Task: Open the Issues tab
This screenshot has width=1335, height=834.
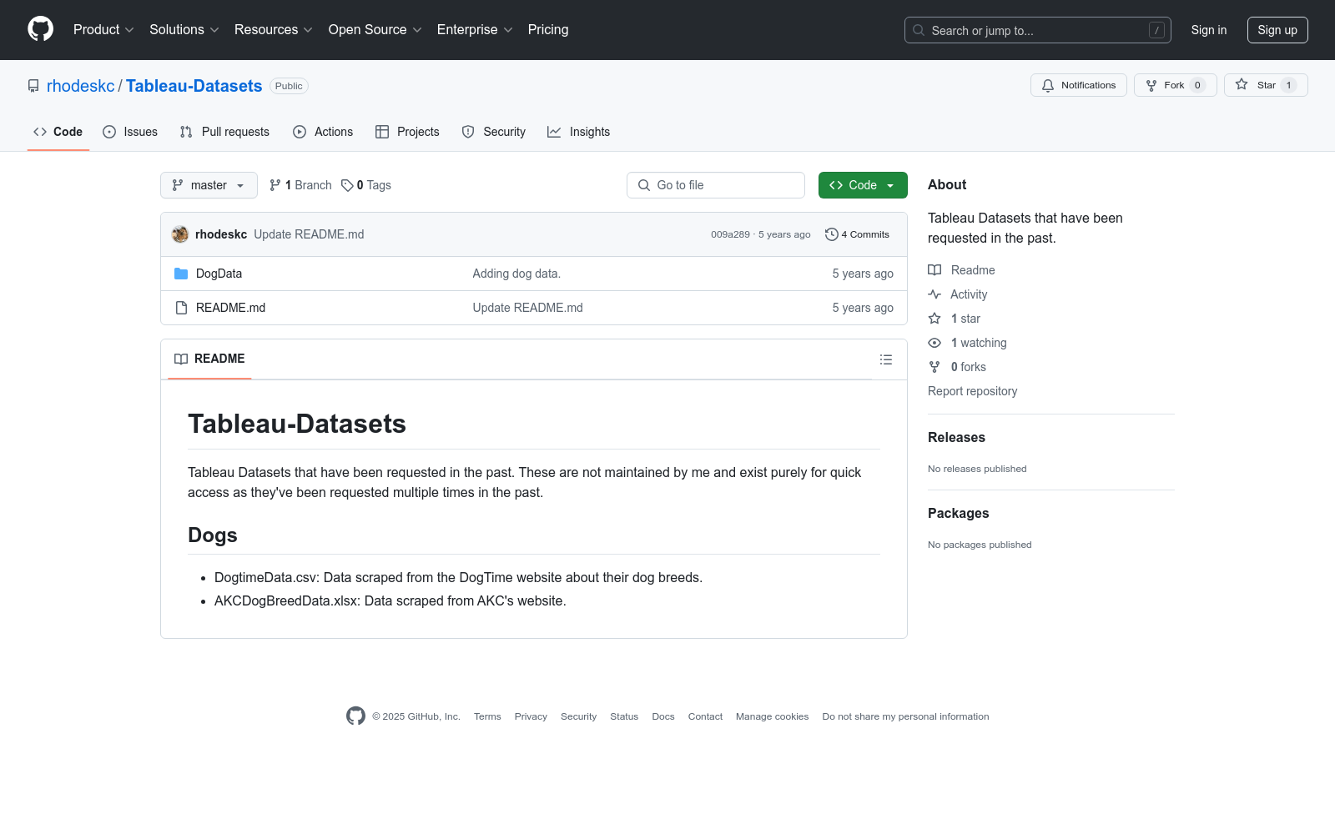Action: click(130, 132)
